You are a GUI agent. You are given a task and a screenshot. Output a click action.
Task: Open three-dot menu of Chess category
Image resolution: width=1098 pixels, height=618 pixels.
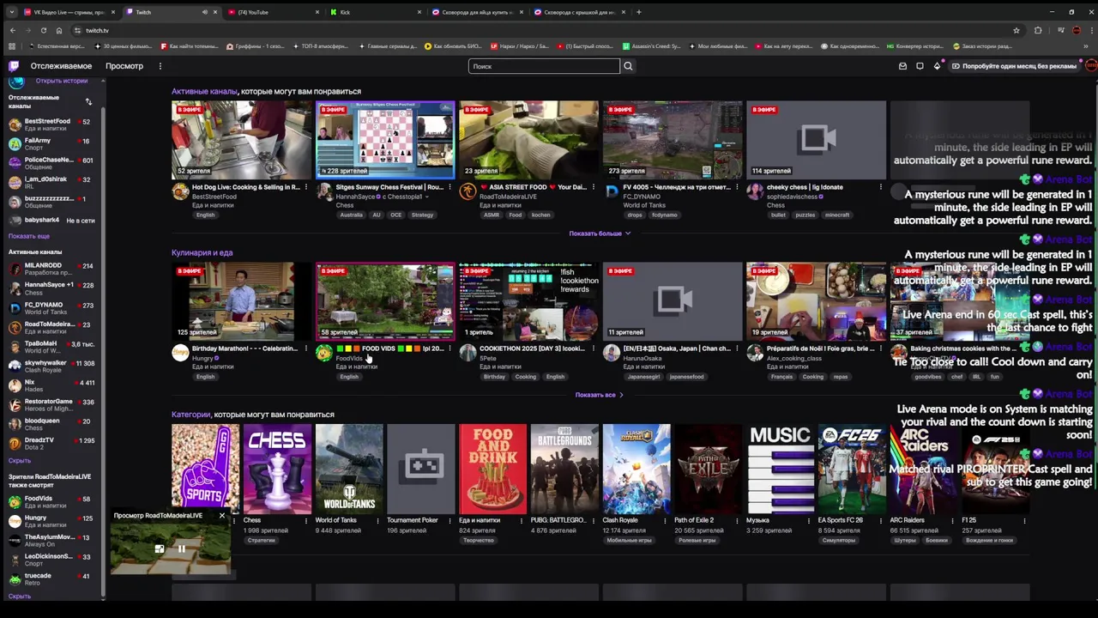click(305, 520)
